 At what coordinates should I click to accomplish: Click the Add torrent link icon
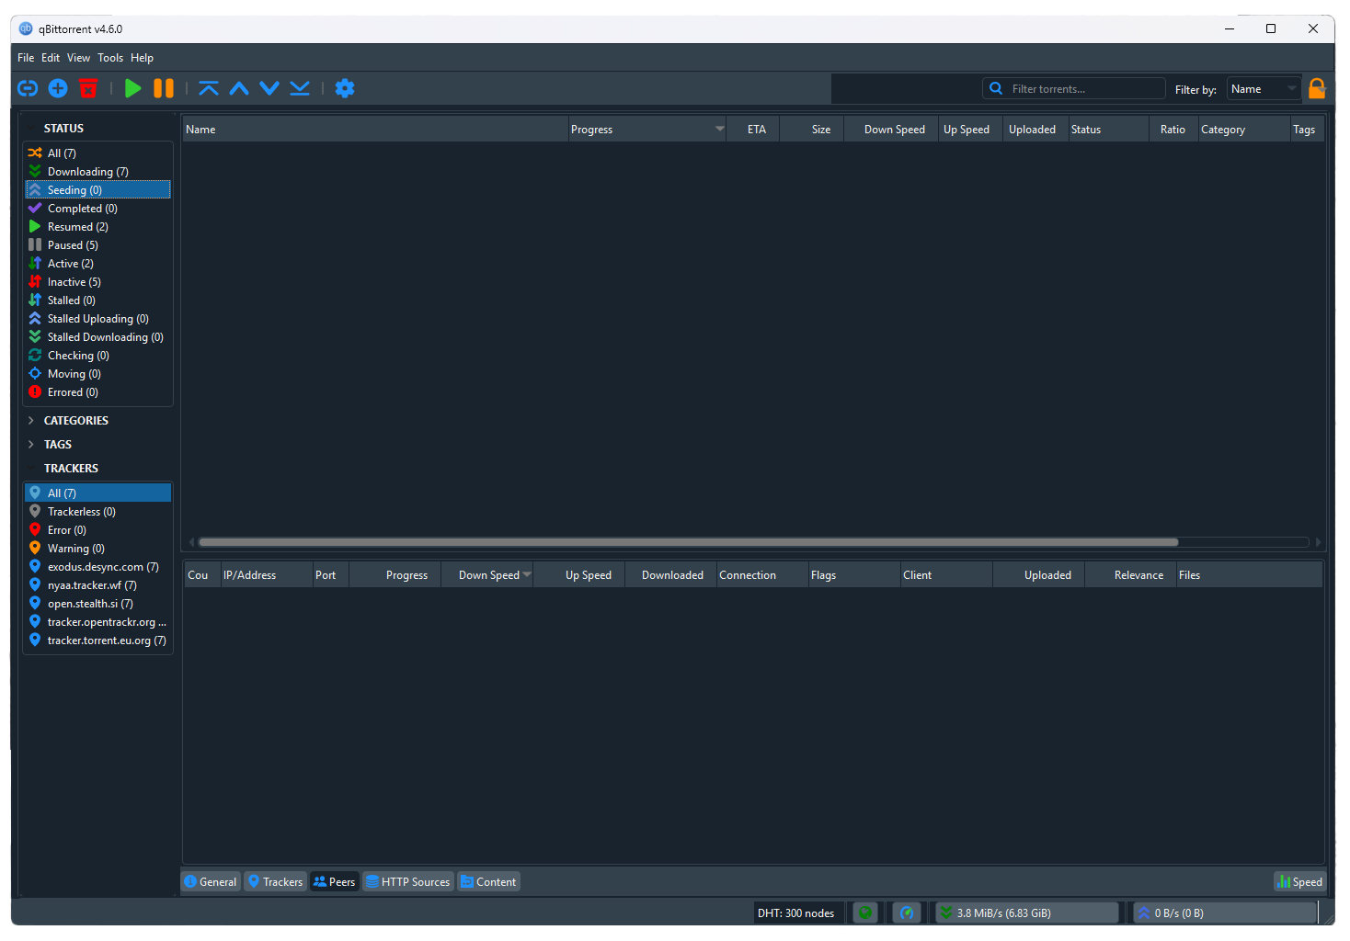(x=28, y=88)
